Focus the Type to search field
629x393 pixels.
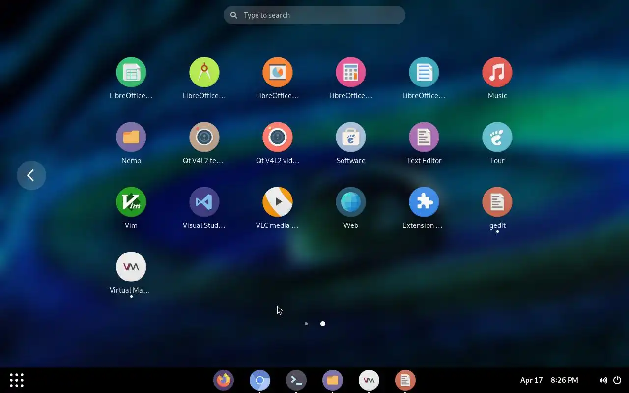(x=314, y=15)
